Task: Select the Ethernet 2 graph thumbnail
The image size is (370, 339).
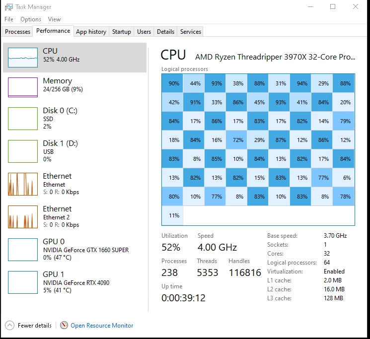Action: [x=23, y=217]
